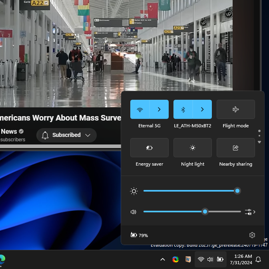Open settings via the gear icon
Screen dimensions: 269x269
252,235
